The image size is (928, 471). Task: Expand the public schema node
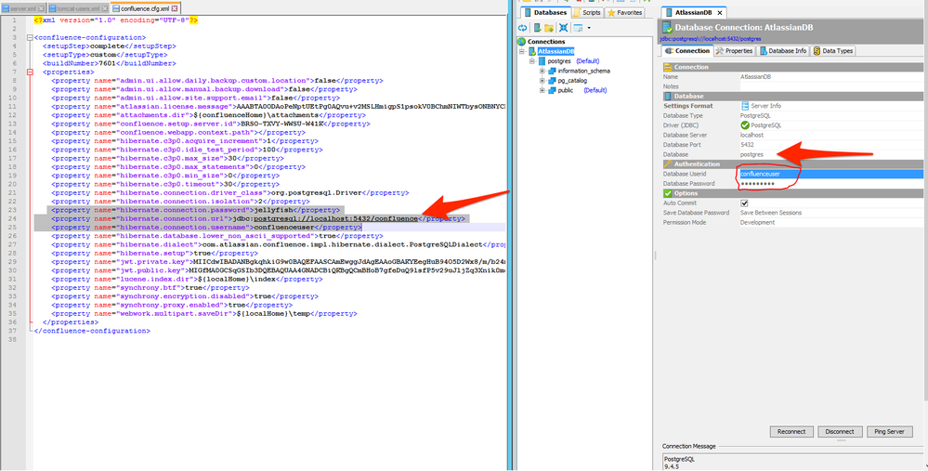point(542,90)
